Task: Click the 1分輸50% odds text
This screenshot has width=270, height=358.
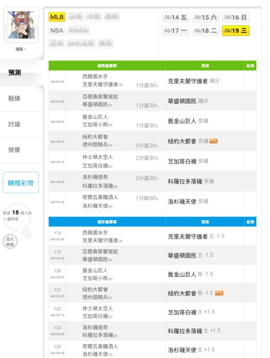Action: [x=147, y=198]
